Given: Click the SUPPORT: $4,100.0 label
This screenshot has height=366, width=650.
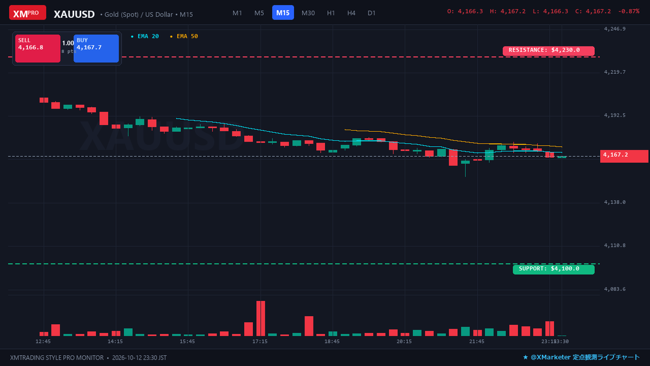Looking at the screenshot, I should (553, 269).
